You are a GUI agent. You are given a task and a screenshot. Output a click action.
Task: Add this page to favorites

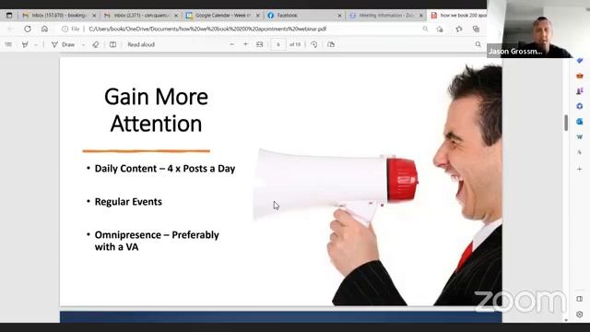click(440, 29)
